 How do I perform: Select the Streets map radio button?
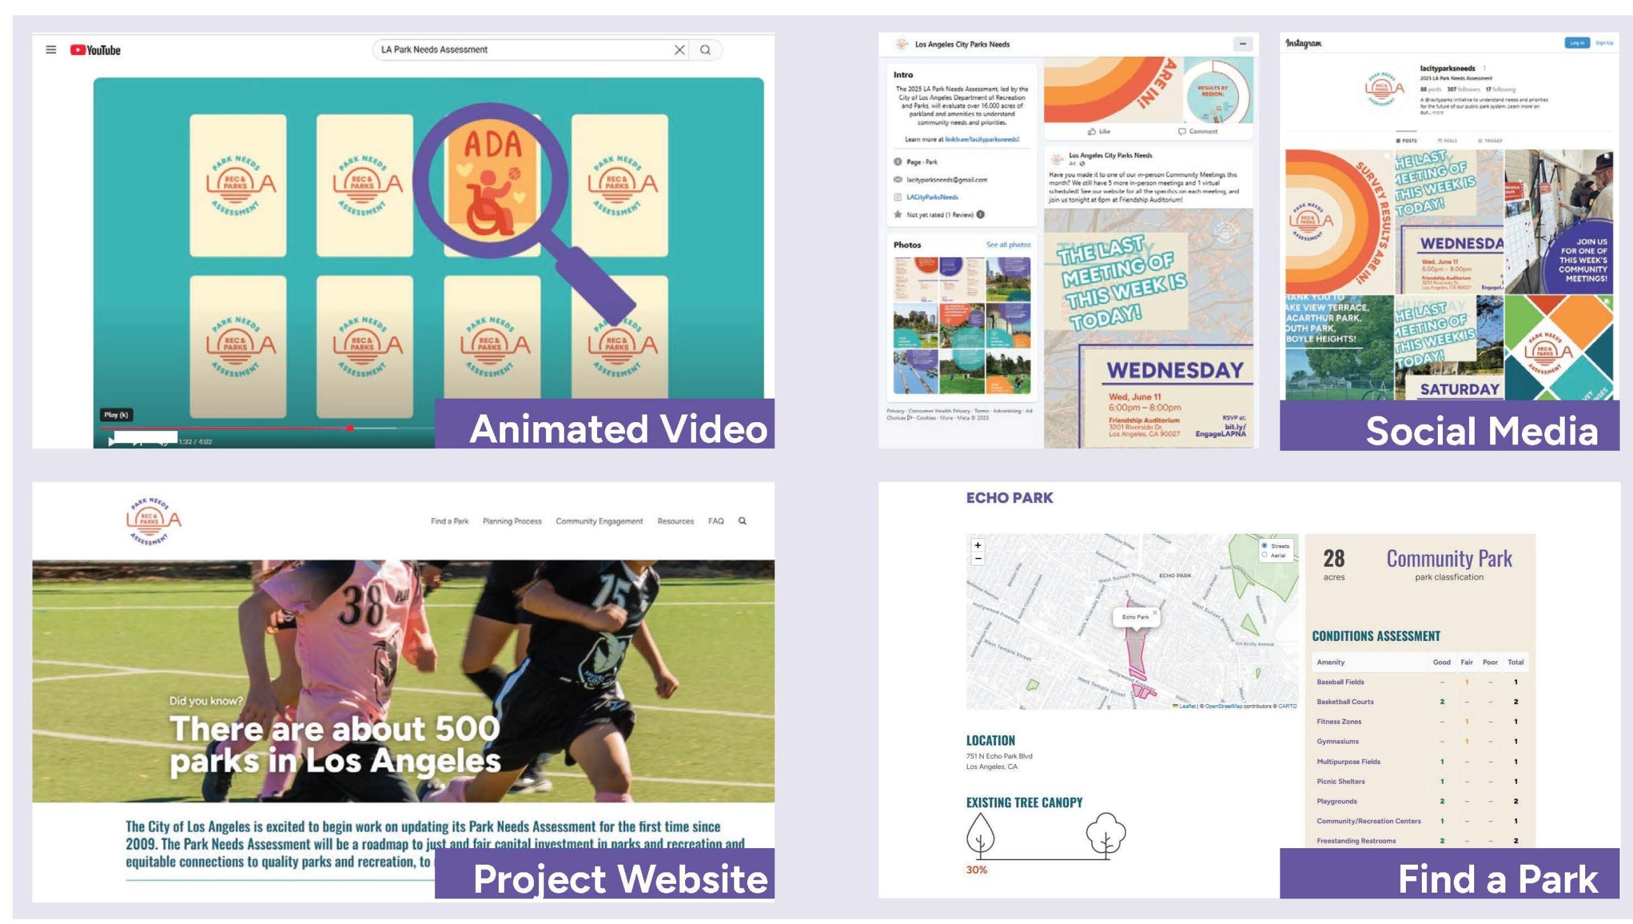point(1264,545)
